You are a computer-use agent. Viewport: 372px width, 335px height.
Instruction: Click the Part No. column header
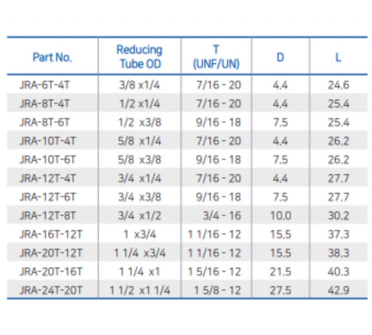pos(52,57)
